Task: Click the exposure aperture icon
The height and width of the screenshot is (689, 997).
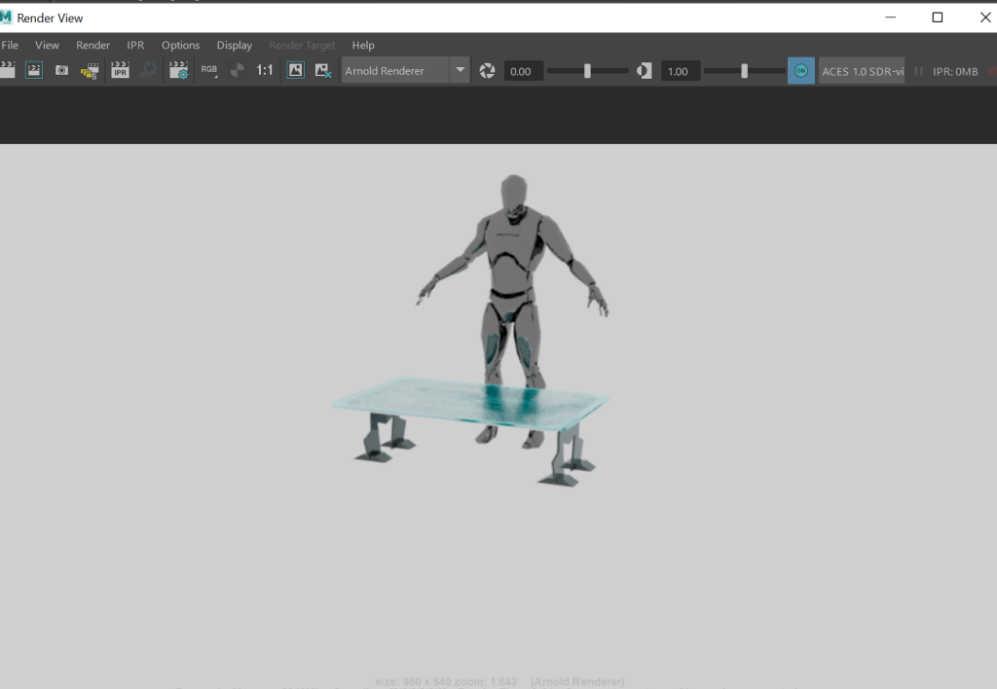Action: click(488, 71)
